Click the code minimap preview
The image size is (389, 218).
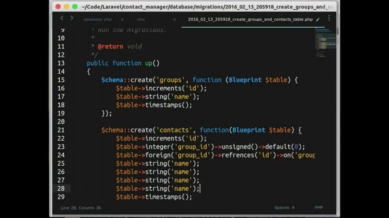(x=325, y=42)
